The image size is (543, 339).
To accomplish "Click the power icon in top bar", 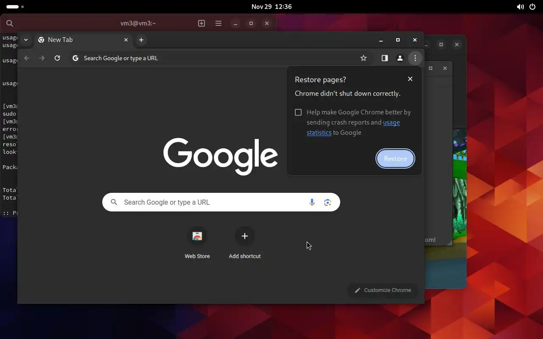I will (x=532, y=7).
